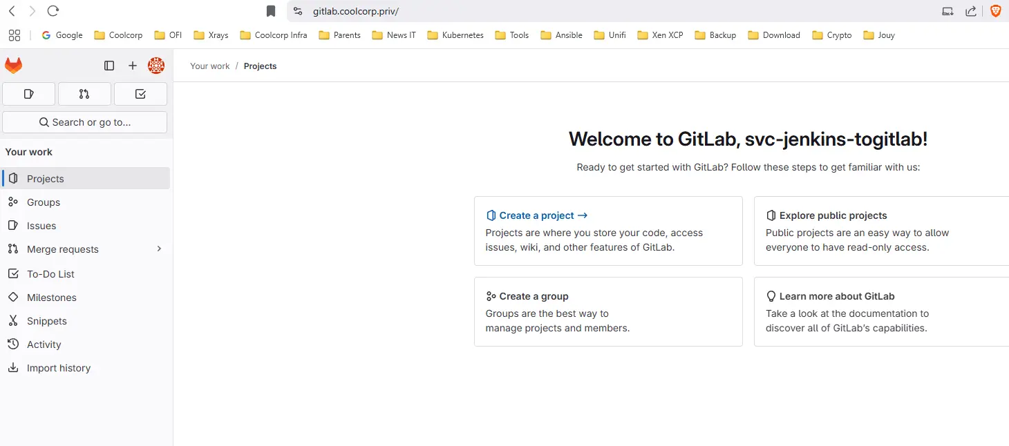Open Snippets from the sidebar
The height and width of the screenshot is (446, 1009).
coord(46,321)
